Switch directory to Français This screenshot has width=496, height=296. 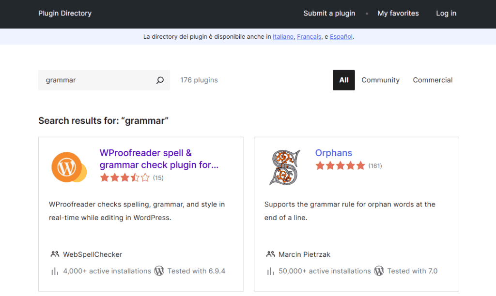click(x=309, y=37)
